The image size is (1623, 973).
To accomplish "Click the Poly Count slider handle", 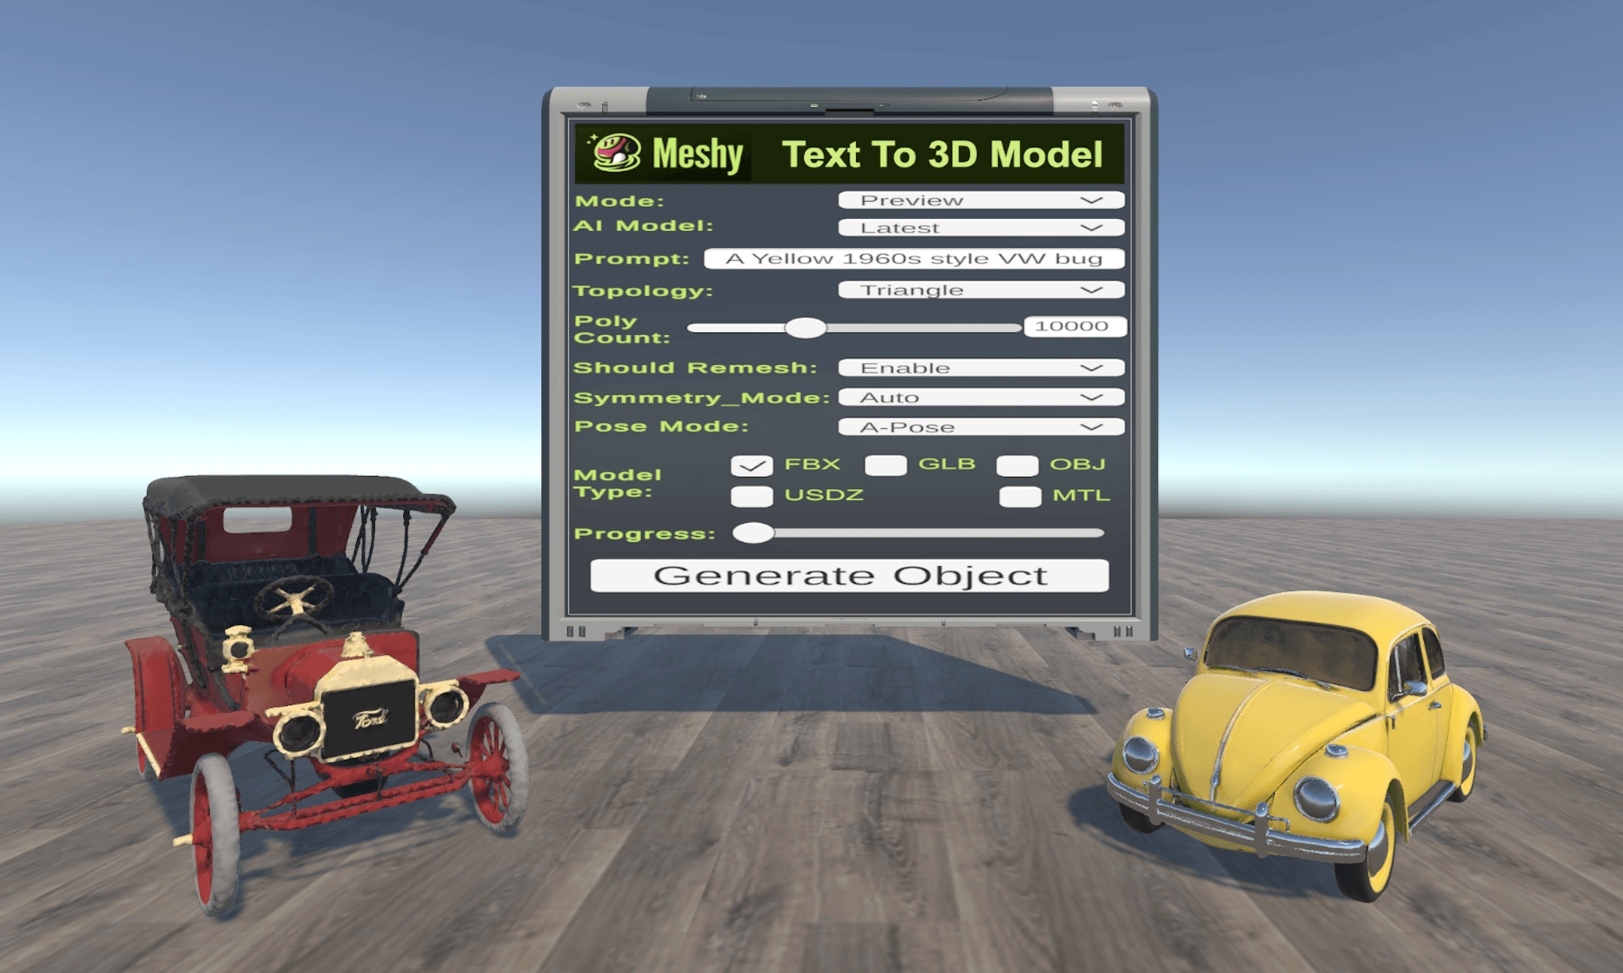I will coord(805,328).
